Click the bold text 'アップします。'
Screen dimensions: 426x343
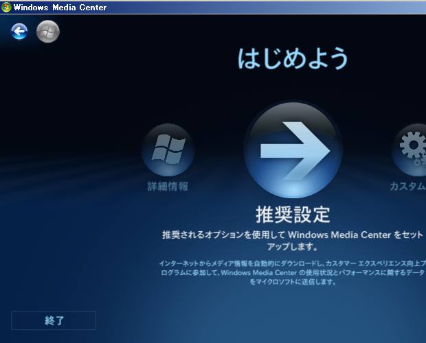293,246
